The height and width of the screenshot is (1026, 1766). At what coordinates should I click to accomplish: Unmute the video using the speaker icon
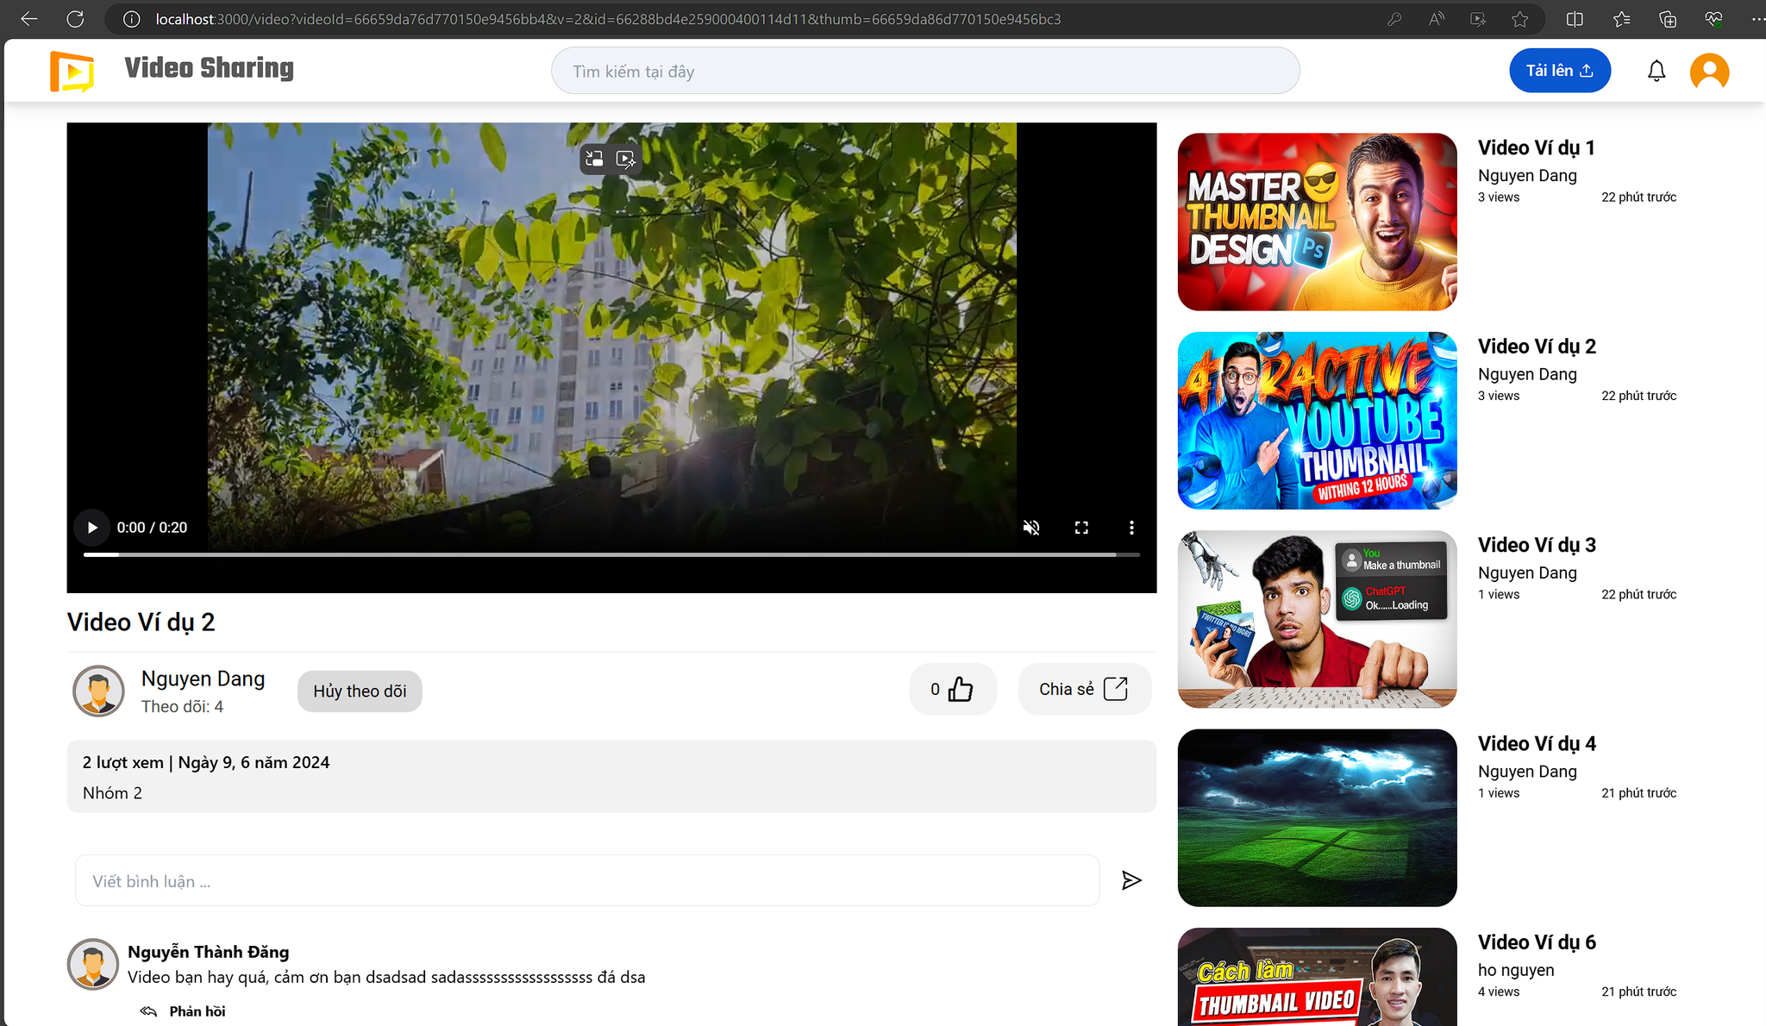[1031, 528]
